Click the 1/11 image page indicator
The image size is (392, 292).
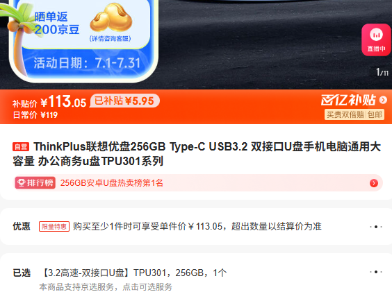(x=382, y=72)
